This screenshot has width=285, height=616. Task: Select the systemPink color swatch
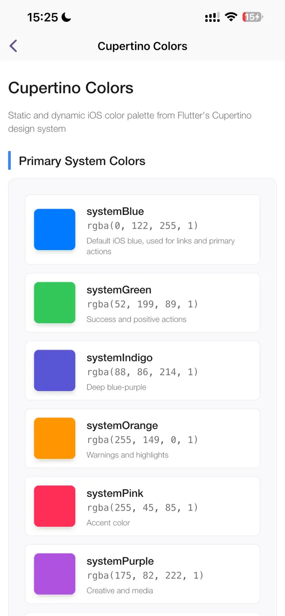[55, 506]
